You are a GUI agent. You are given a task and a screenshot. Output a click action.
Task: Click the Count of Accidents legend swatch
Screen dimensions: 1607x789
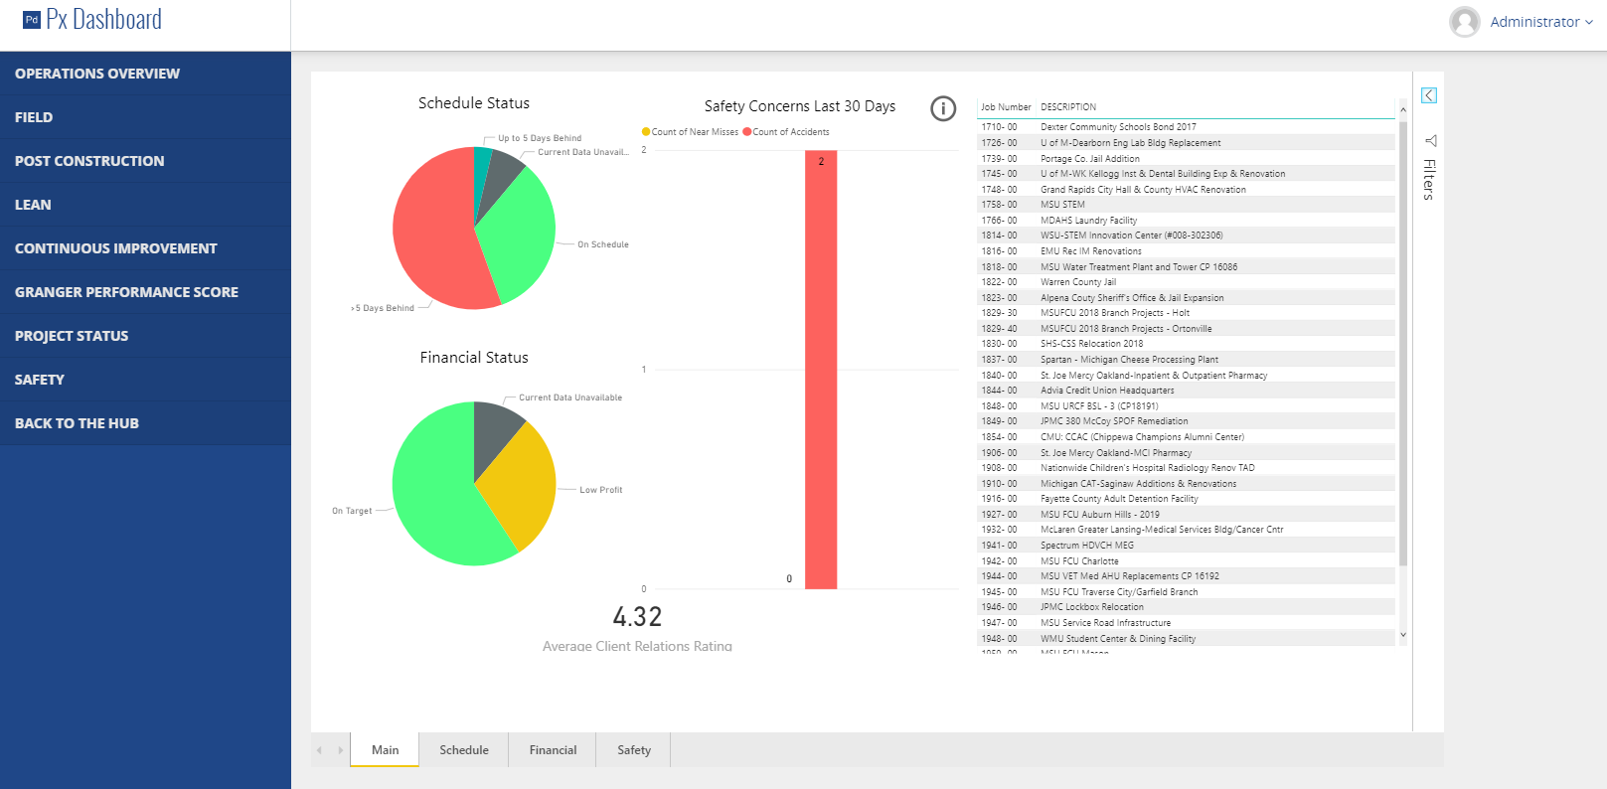[x=747, y=132]
